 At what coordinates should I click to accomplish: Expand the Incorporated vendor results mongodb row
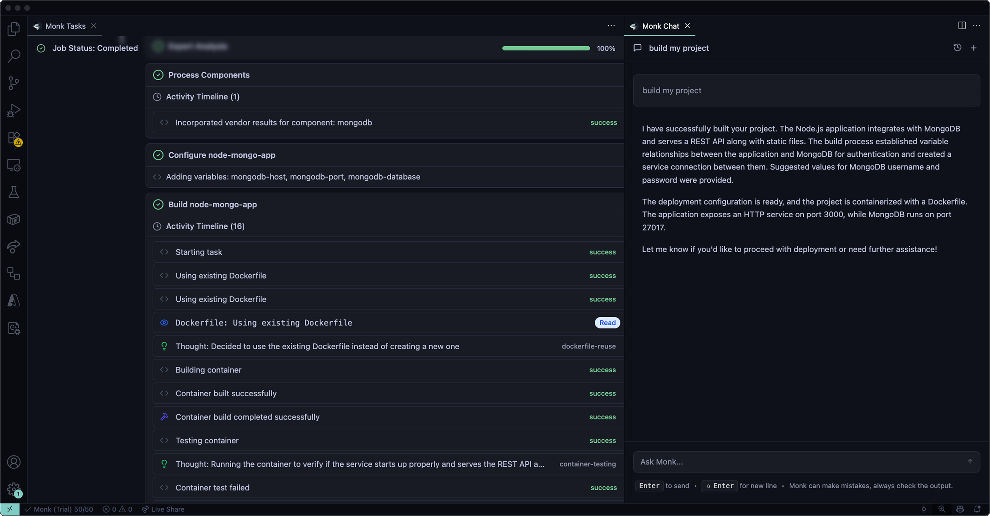click(x=388, y=122)
